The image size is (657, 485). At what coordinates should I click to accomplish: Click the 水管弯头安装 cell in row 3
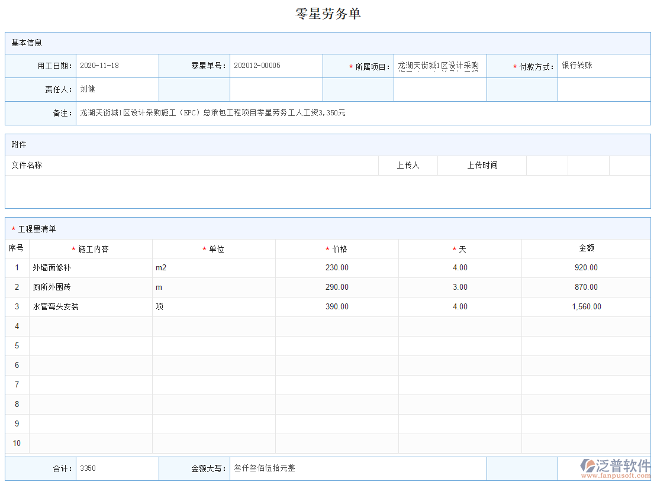91,307
